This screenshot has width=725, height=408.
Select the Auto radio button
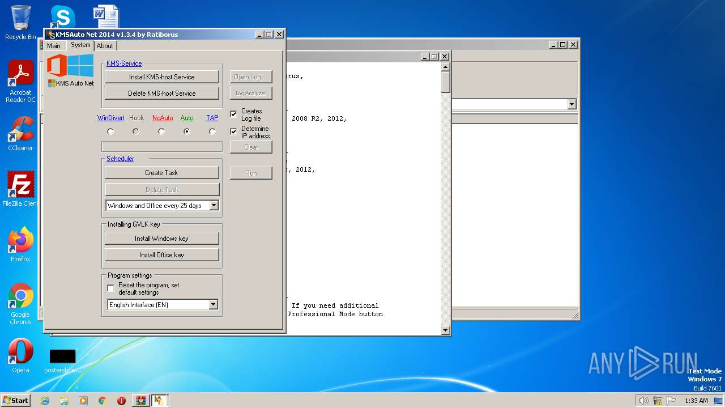pyautogui.click(x=187, y=131)
